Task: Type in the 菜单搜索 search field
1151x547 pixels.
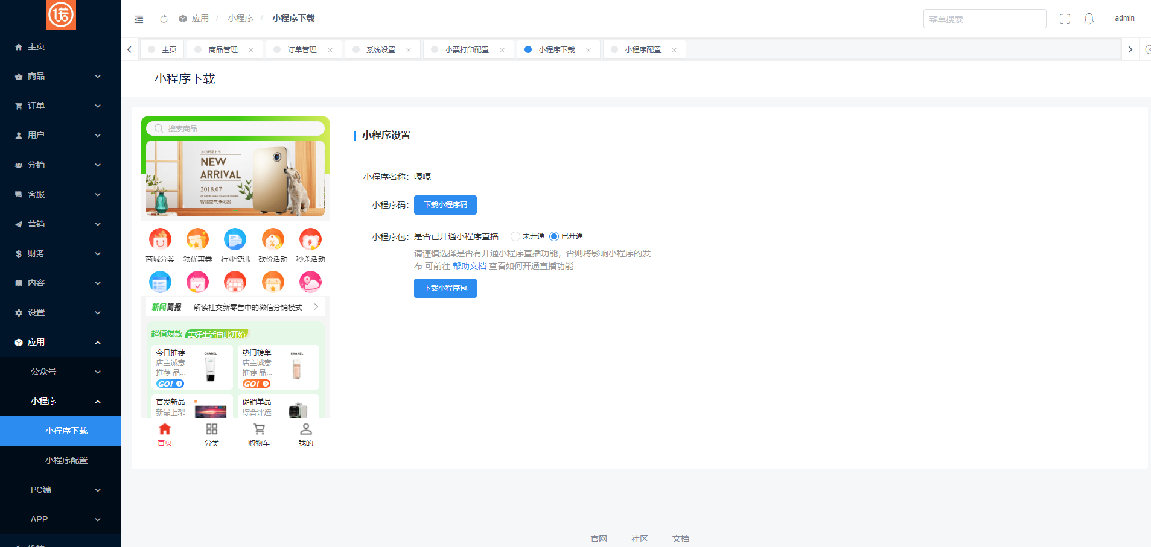Action: point(984,18)
